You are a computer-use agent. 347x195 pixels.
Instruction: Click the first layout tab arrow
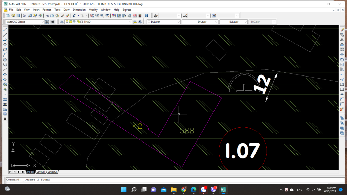[x=11, y=172]
